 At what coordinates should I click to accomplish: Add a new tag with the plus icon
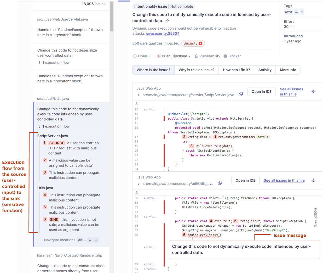302,12
